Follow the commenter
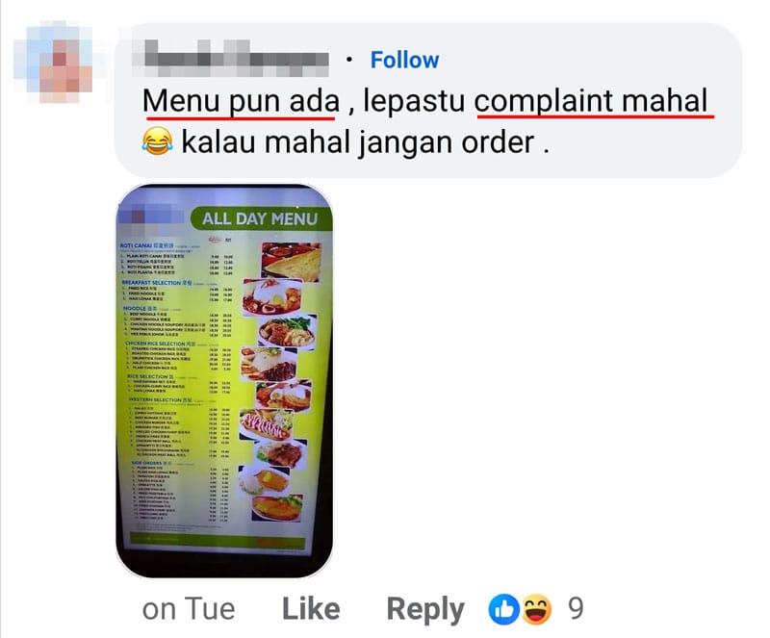This screenshot has width=770, height=638. coord(404,60)
